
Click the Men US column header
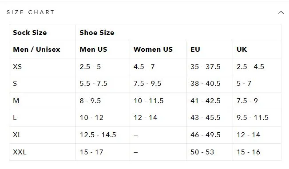tap(103, 50)
